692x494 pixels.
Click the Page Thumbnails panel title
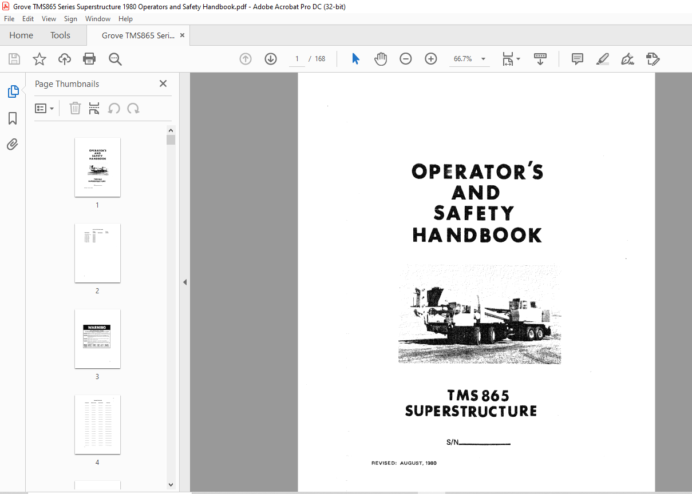(x=67, y=84)
